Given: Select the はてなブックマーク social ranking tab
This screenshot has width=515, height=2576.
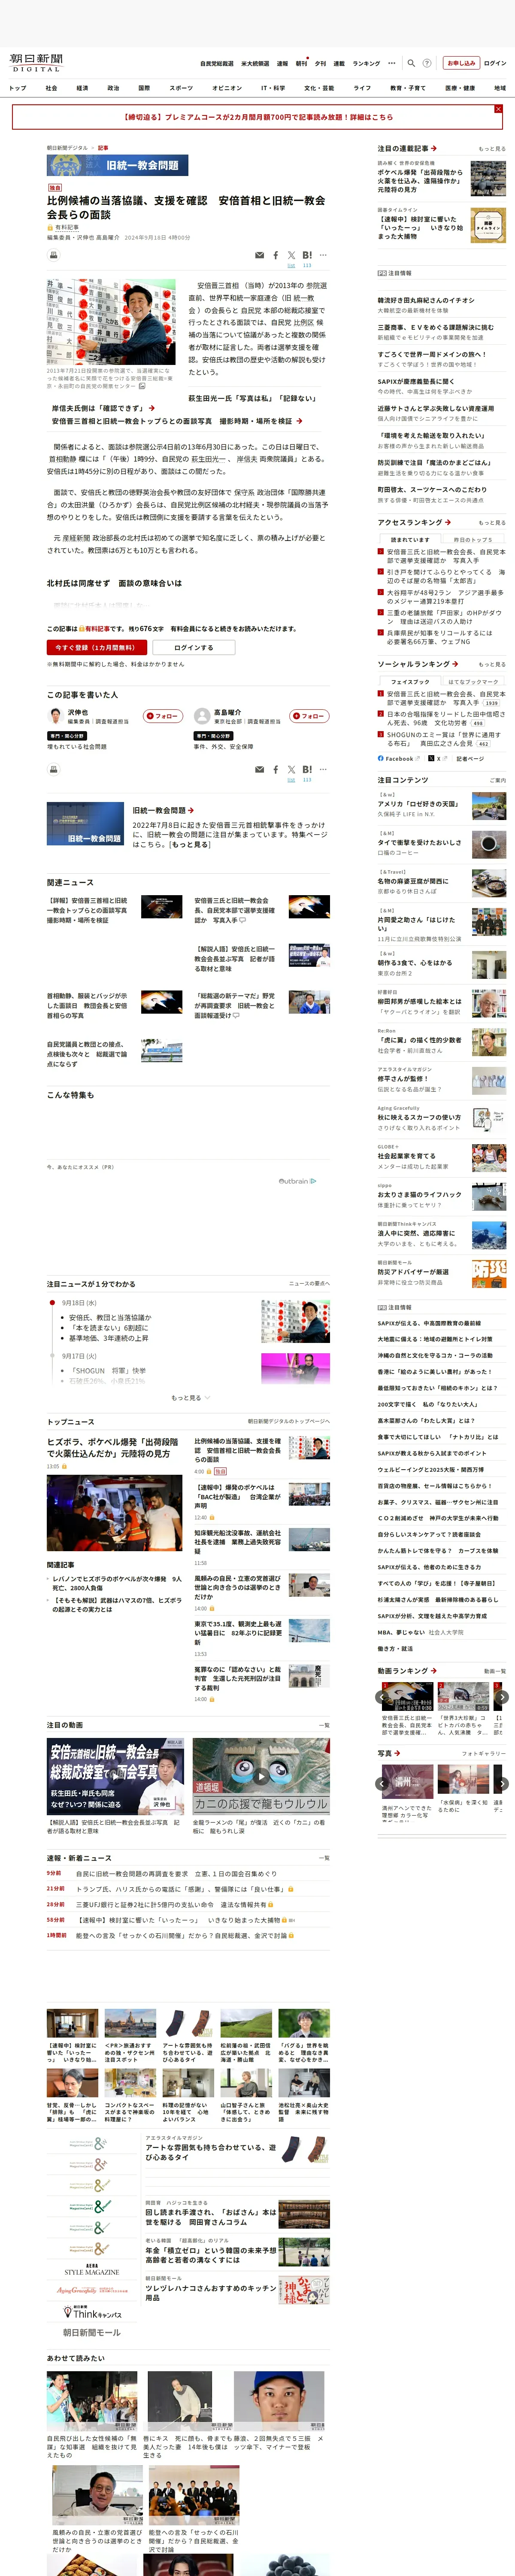Looking at the screenshot, I should coord(473,681).
